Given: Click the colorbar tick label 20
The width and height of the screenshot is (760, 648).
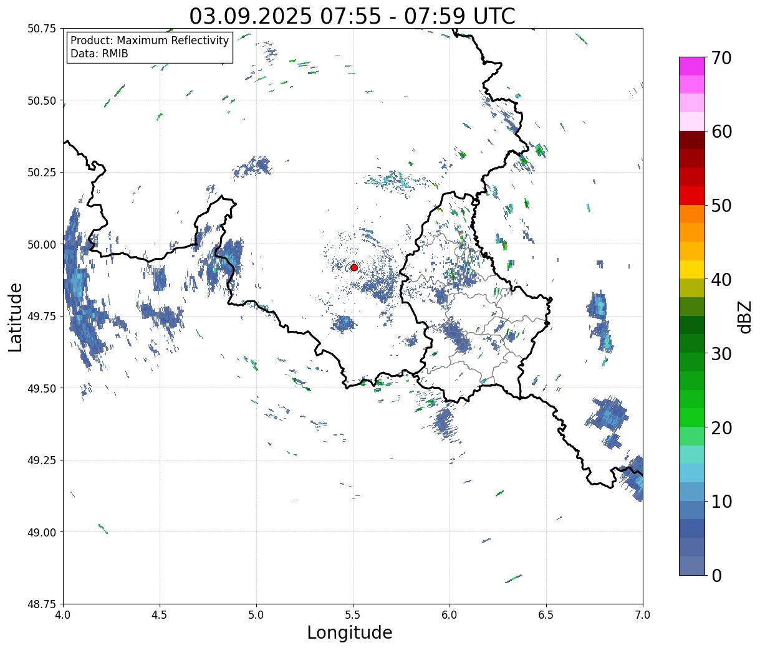Looking at the screenshot, I should coord(721,428).
